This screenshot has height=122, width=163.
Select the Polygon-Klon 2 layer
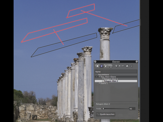[x=116, y=81]
